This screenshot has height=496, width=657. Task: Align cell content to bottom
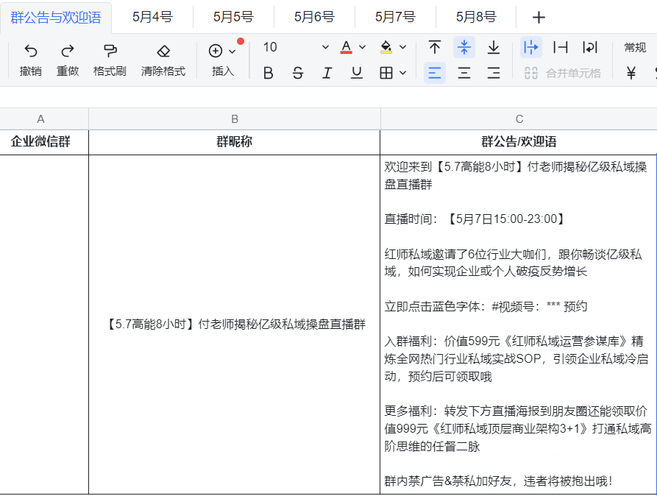(494, 47)
